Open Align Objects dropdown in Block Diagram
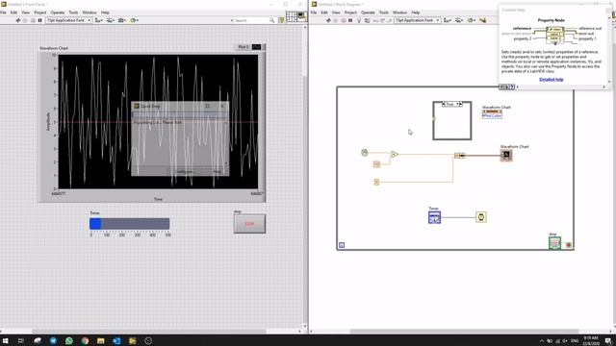 click(447, 20)
